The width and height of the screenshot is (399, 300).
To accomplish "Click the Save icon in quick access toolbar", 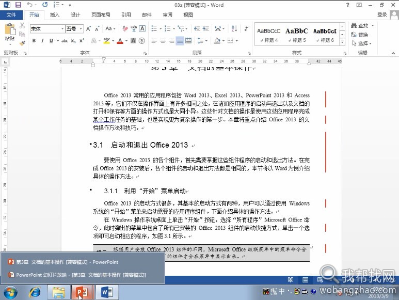I will pyautogui.click(x=18, y=5).
